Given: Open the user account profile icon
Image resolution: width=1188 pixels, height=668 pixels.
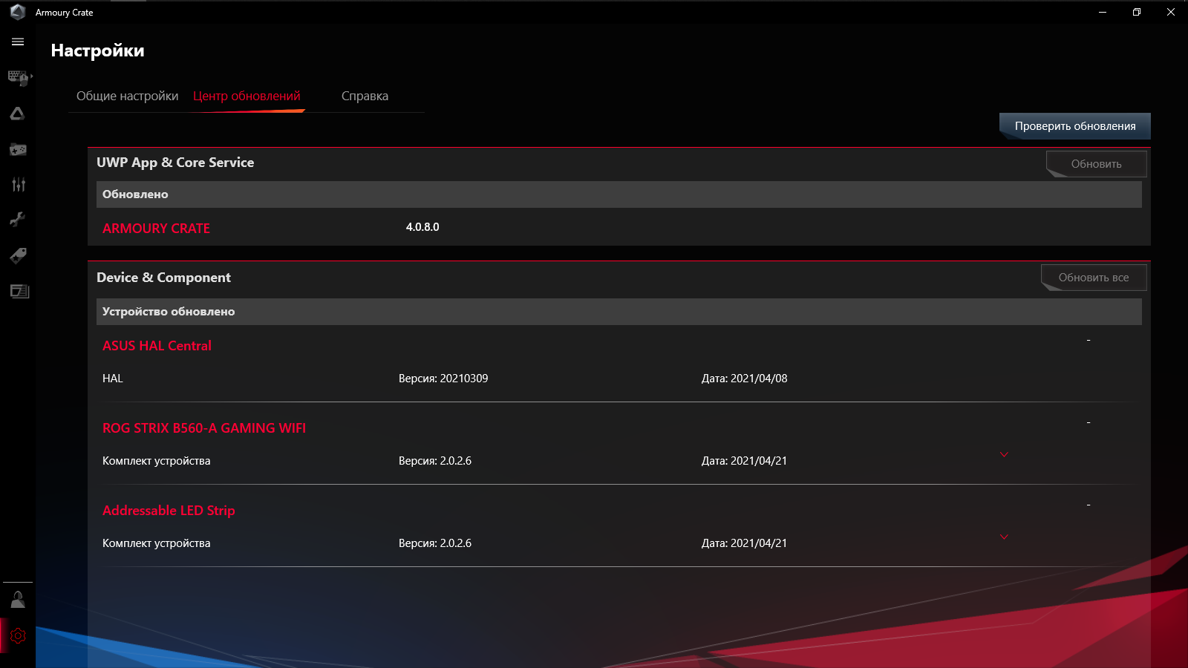Looking at the screenshot, I should pos(18,600).
